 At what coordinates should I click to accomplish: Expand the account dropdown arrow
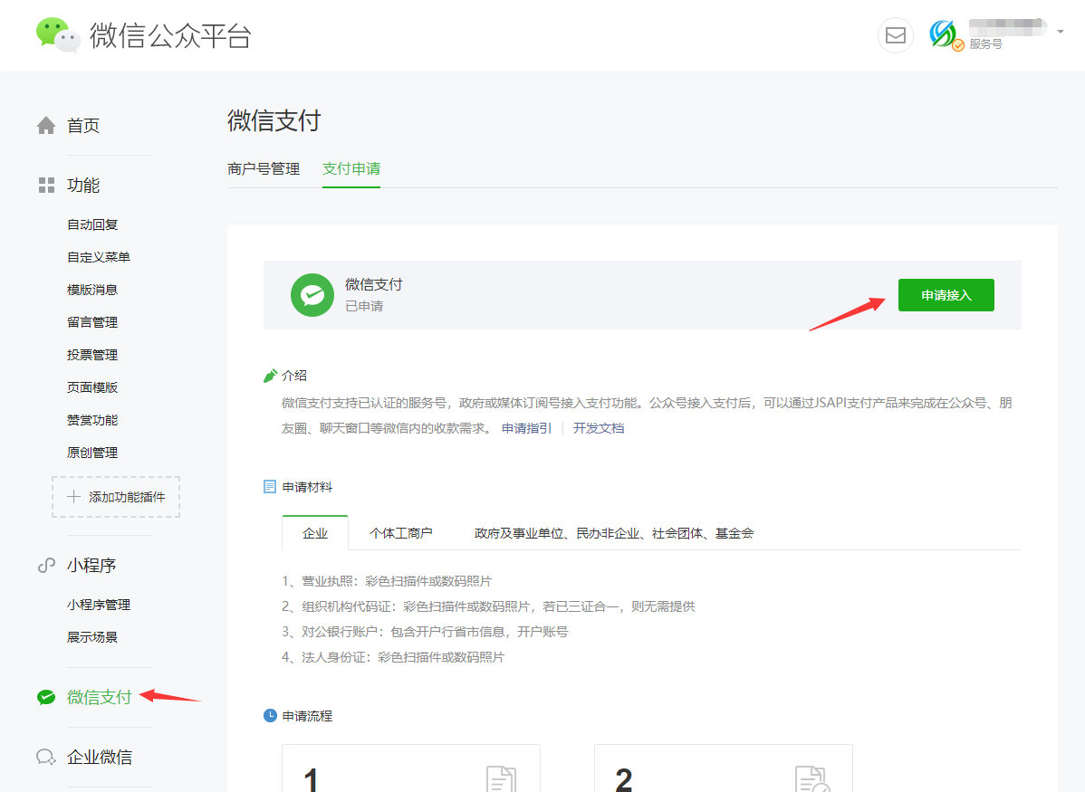[1060, 32]
